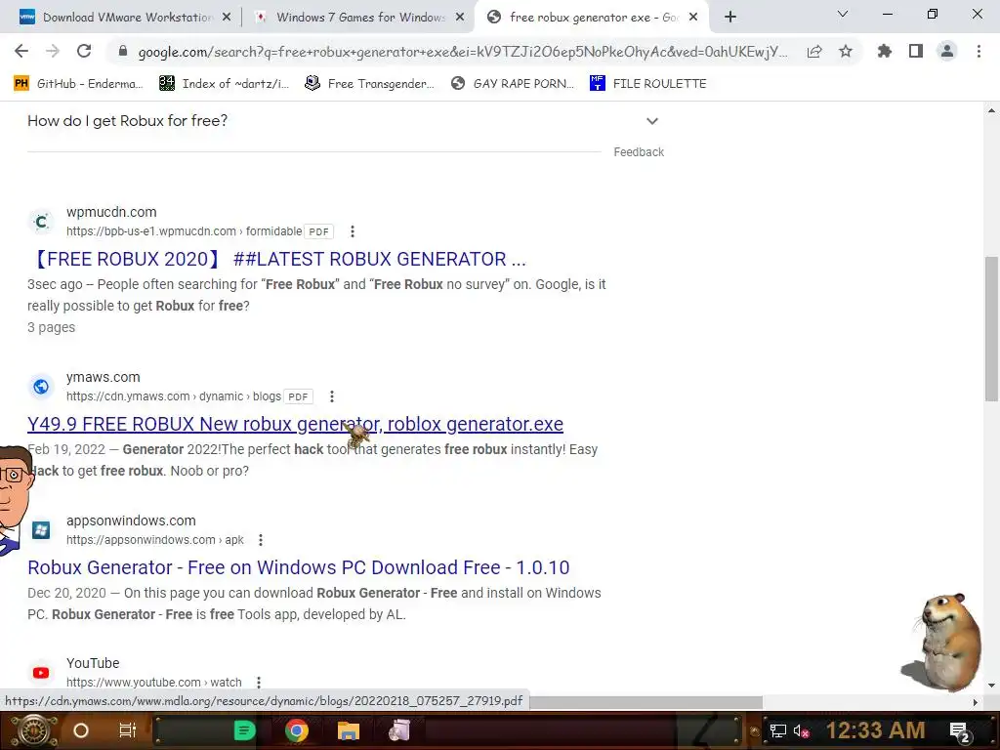Open the steampunk Start button
This screenshot has height=750, width=1000.
[33, 730]
